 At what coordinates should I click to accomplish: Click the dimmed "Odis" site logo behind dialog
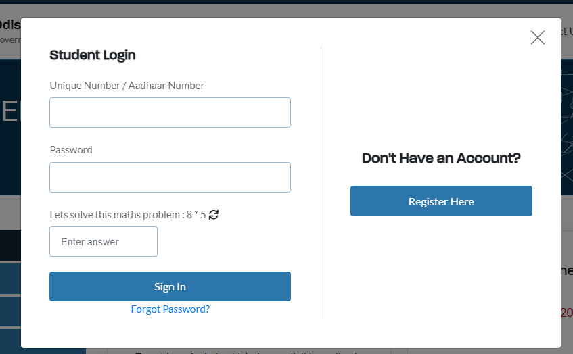click(x=9, y=25)
